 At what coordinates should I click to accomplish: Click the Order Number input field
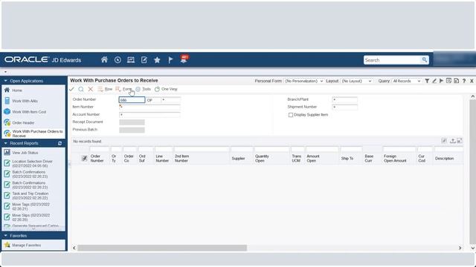(132, 100)
